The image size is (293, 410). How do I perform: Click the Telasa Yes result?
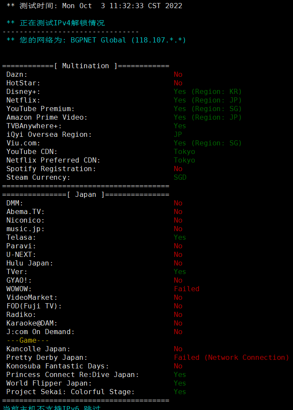point(180,238)
